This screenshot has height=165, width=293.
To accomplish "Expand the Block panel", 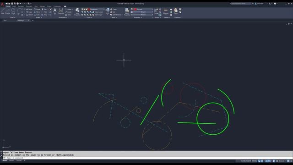I will 114,17.
